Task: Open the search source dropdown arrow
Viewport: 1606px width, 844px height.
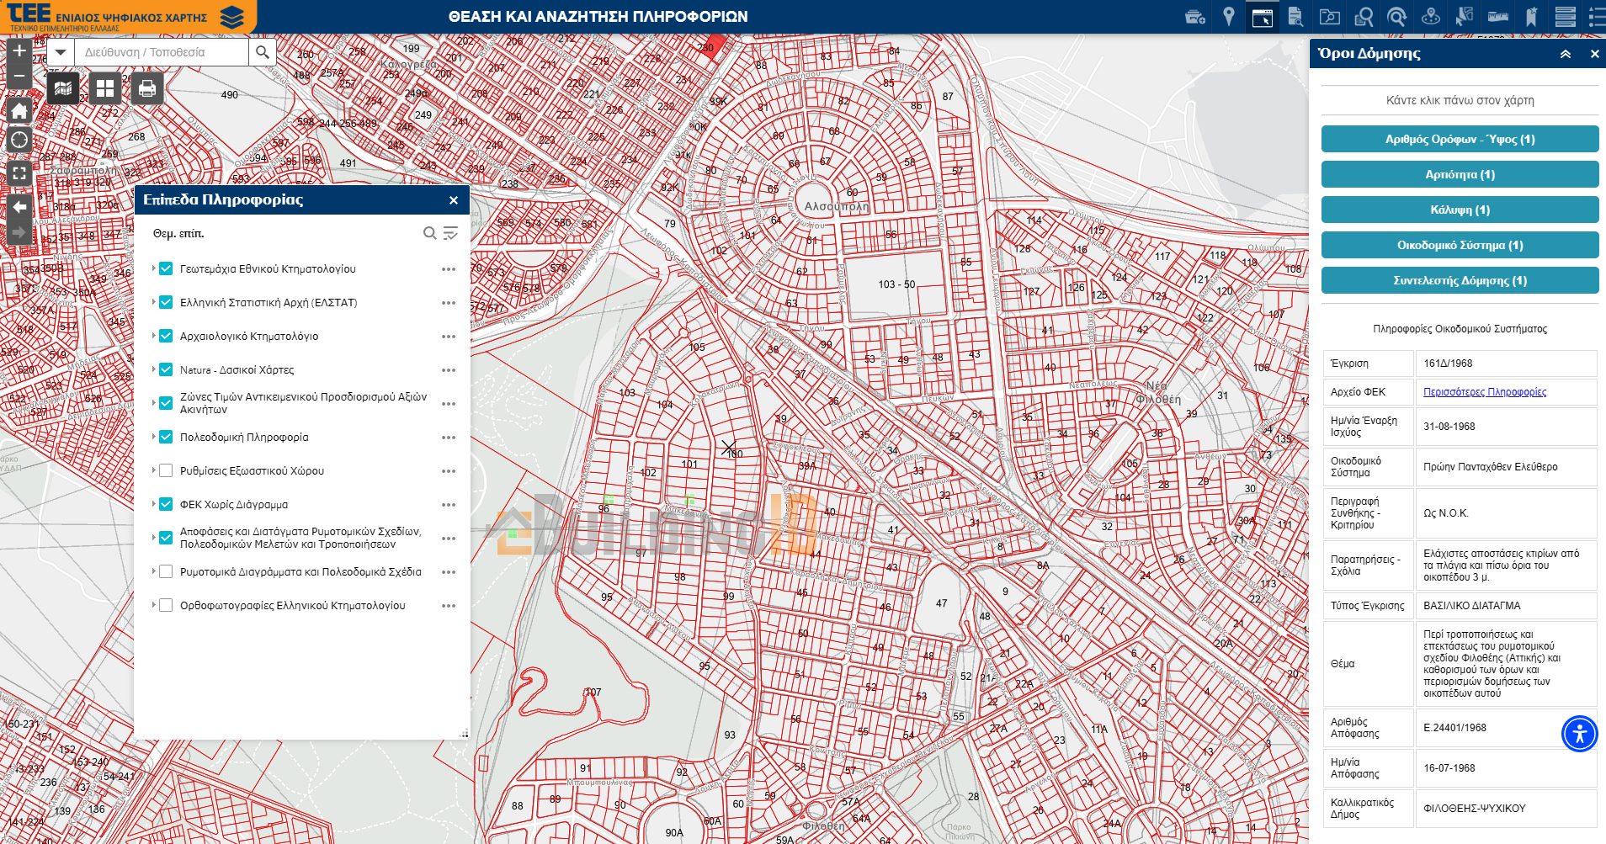Action: click(x=60, y=52)
